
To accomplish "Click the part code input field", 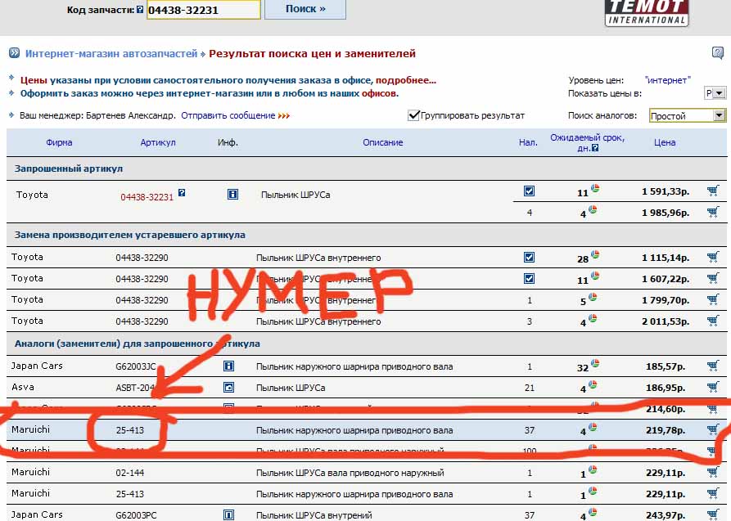I will pos(204,9).
